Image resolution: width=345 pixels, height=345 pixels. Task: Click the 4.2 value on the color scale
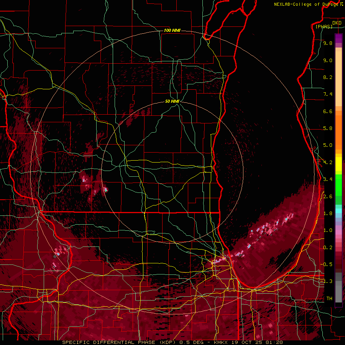(x=328, y=163)
